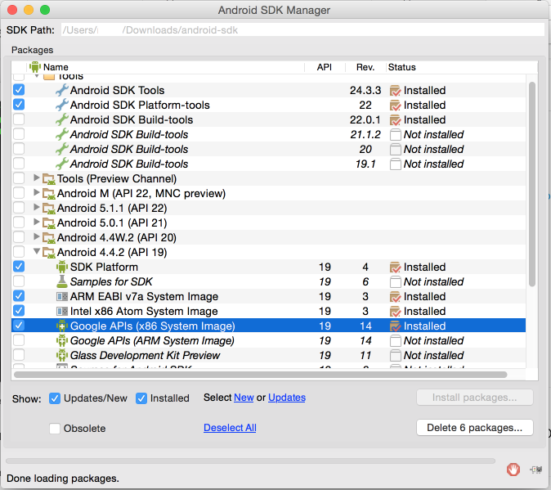Click the folder icon of Android M
Screen dimensions: 551x490
click(49, 194)
